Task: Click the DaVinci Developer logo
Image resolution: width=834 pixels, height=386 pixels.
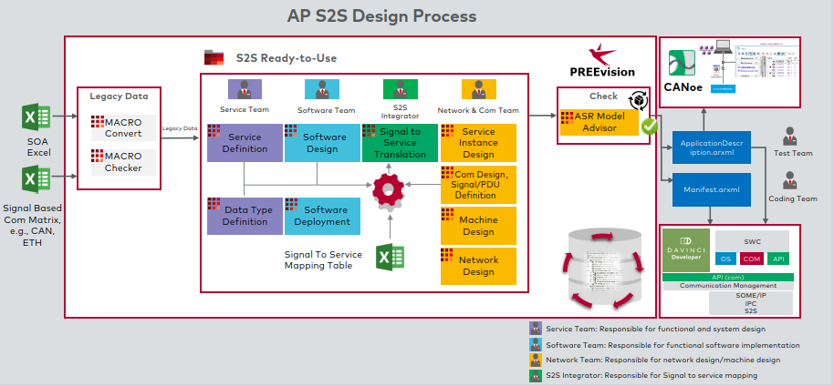Action: click(686, 249)
